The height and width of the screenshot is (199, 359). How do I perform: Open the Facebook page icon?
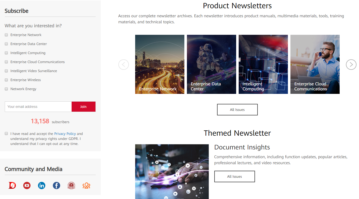(x=57, y=185)
